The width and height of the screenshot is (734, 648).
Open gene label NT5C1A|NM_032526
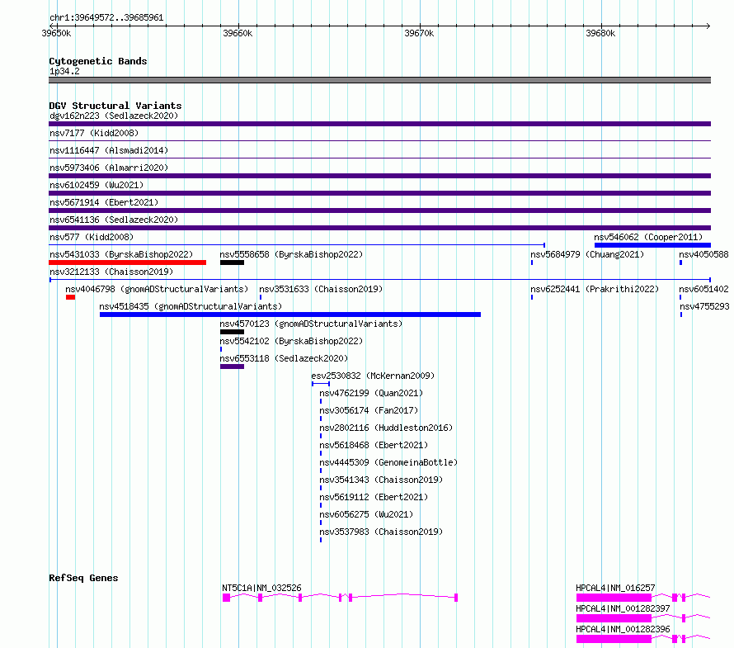(261, 588)
